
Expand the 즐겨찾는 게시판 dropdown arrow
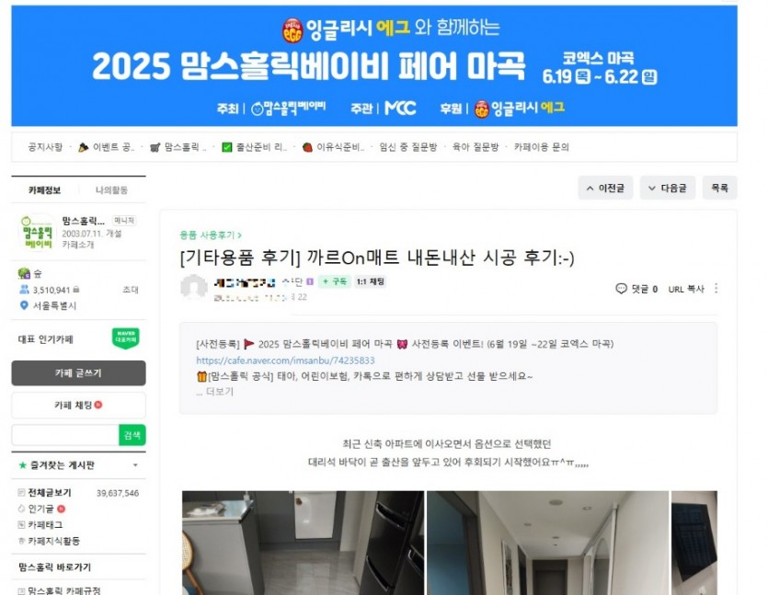pyautogui.click(x=135, y=465)
